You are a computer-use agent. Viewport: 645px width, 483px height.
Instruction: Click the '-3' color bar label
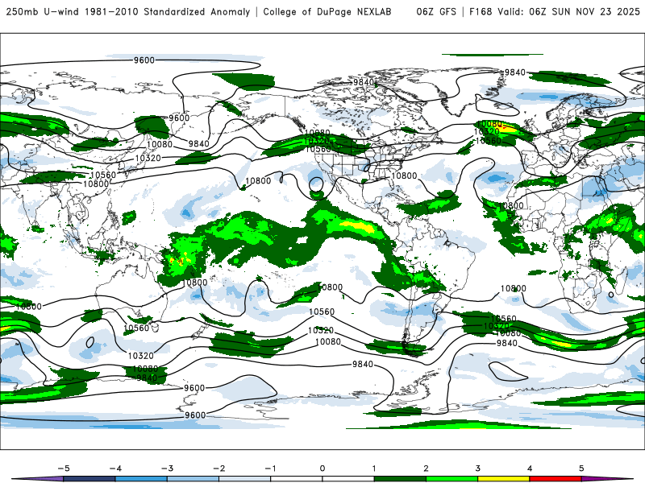pyautogui.click(x=167, y=469)
